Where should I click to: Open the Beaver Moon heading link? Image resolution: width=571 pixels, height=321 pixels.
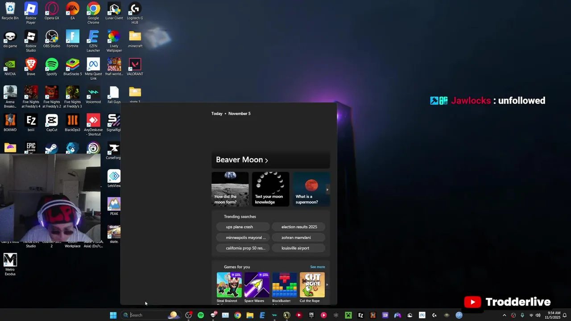(x=242, y=160)
